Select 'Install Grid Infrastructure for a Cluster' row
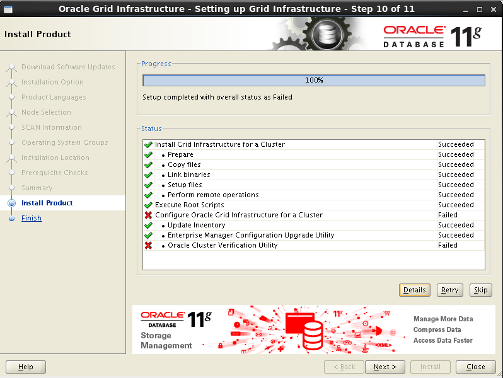Viewport: 503px width, 378px height. point(313,145)
